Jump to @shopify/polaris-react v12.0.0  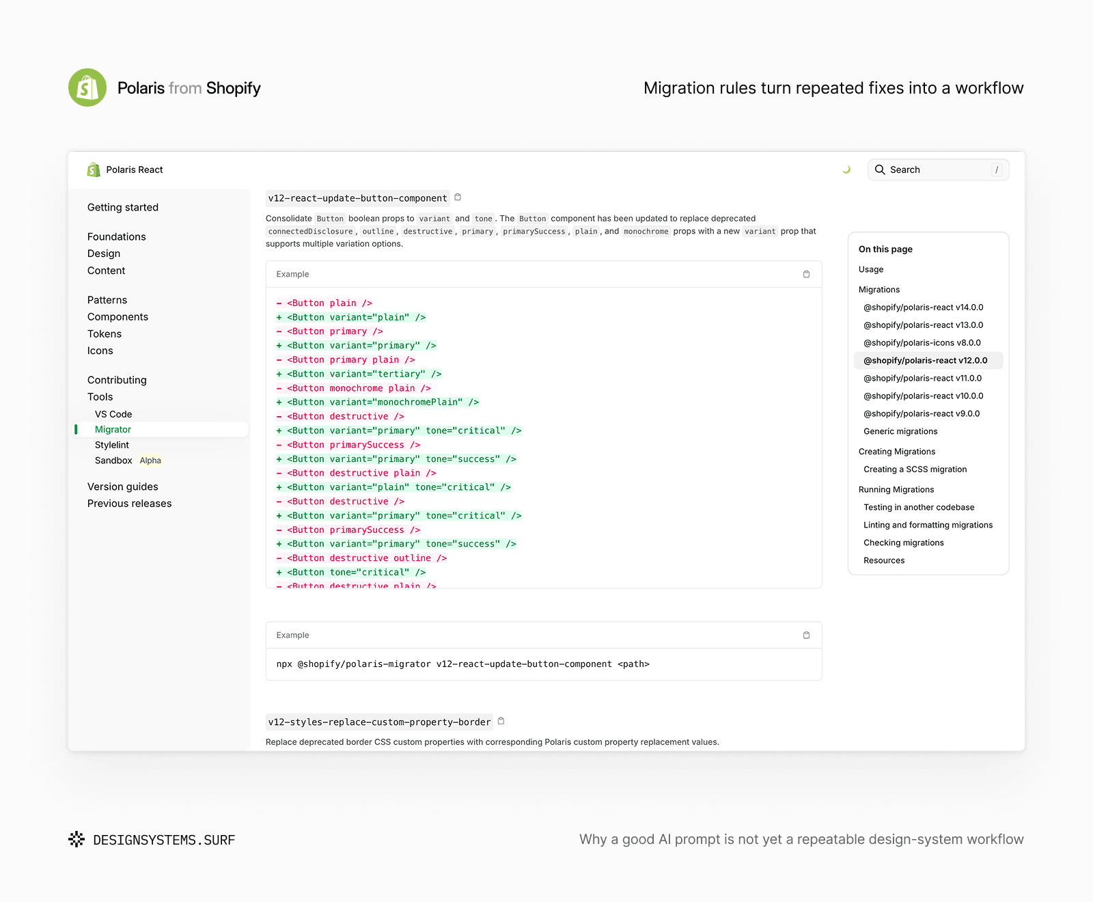click(928, 360)
